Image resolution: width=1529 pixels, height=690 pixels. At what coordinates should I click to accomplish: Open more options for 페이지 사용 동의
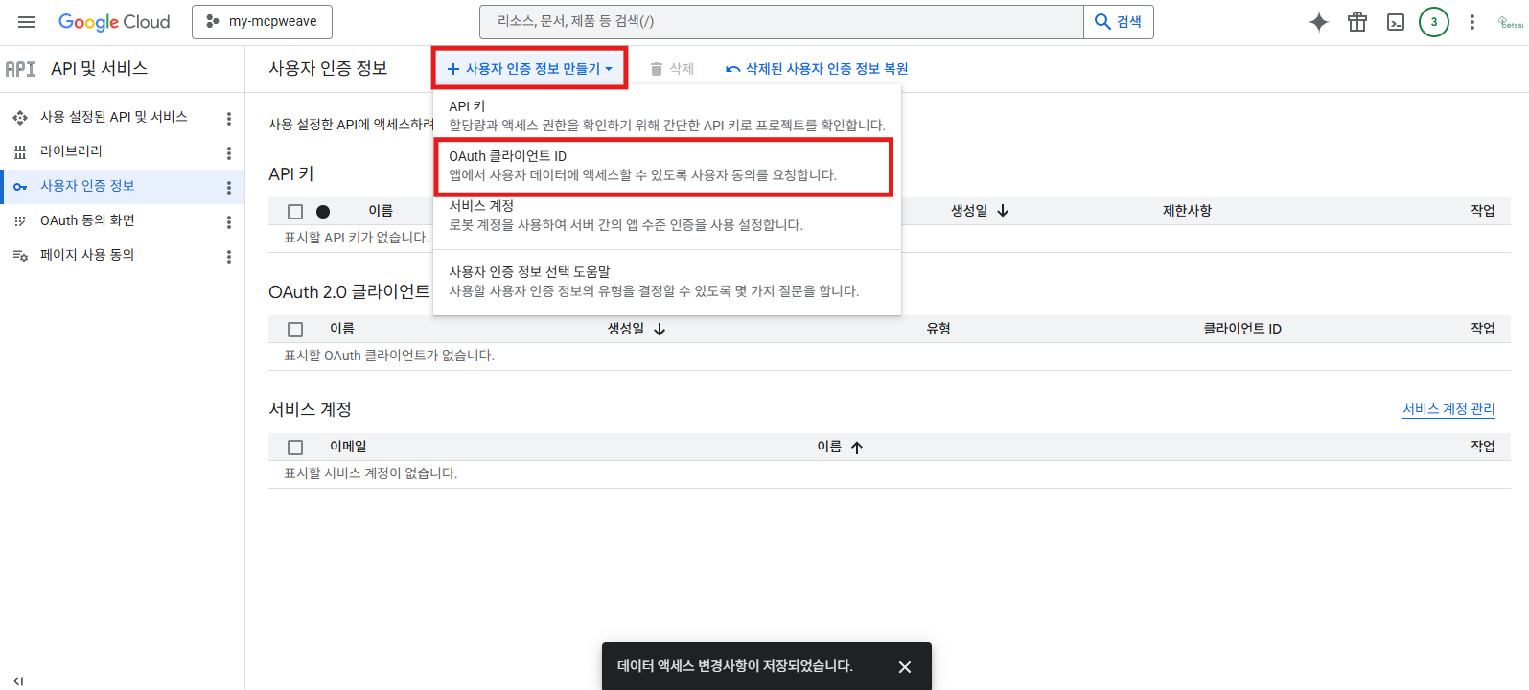(x=228, y=257)
